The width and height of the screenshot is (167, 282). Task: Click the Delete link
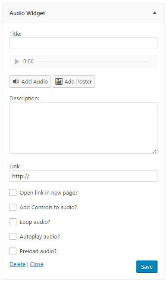point(18,264)
